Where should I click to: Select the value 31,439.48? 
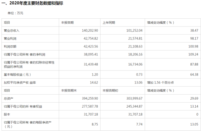click(x=91, y=64)
